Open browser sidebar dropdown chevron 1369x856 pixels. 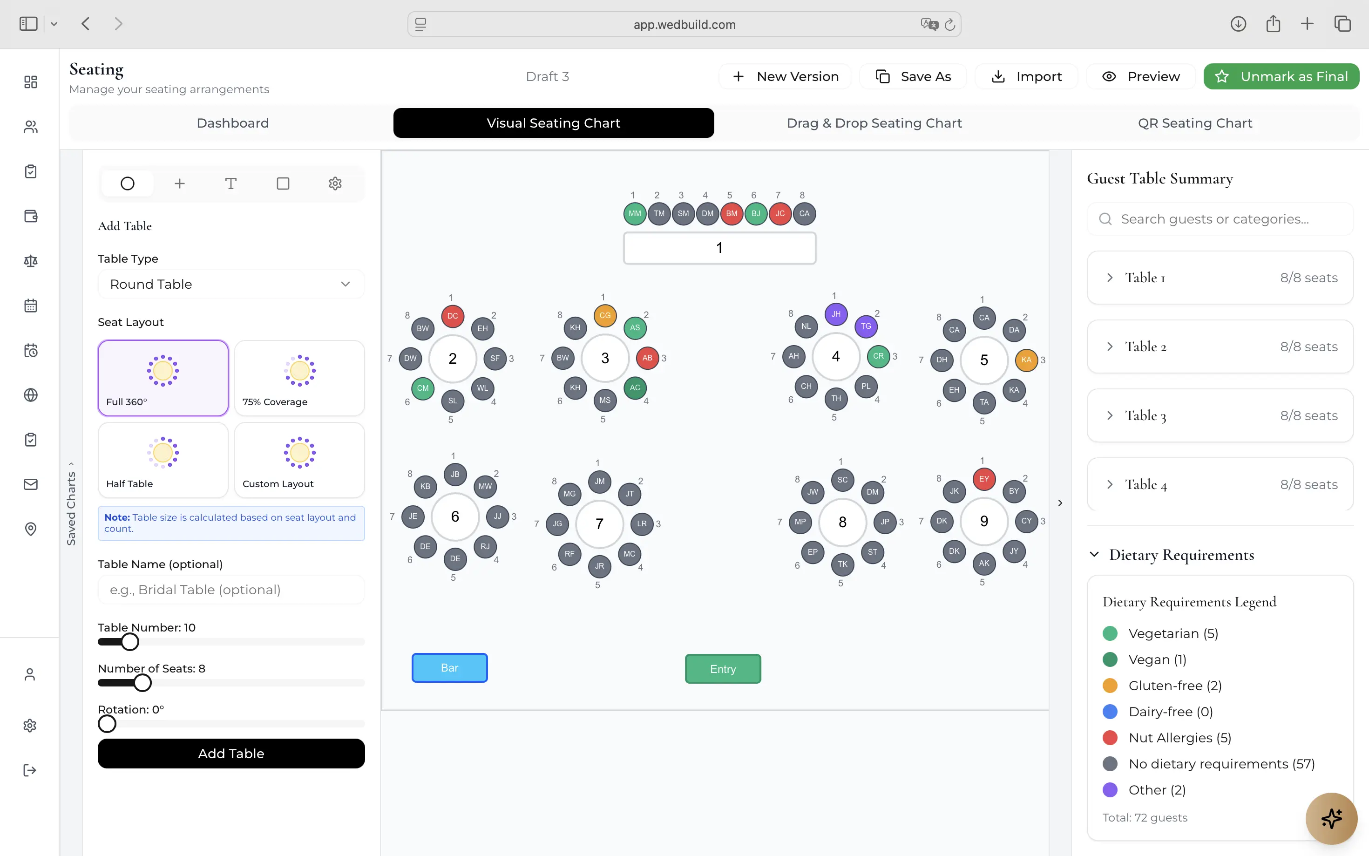(54, 24)
